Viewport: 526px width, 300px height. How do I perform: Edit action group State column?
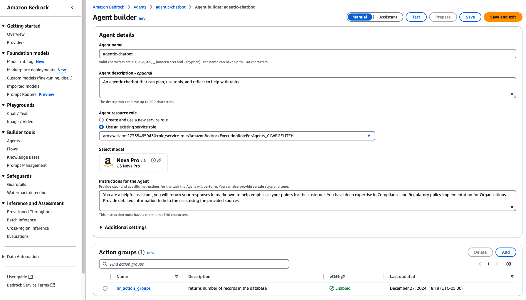coord(343,277)
